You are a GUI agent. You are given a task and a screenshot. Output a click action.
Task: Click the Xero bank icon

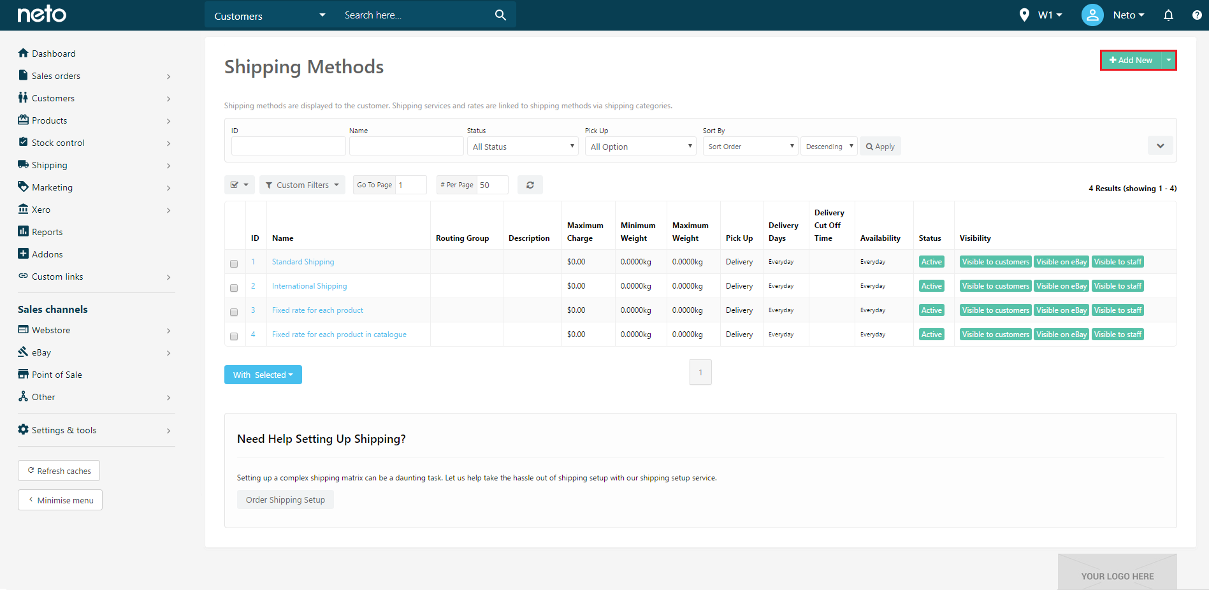[x=24, y=209]
